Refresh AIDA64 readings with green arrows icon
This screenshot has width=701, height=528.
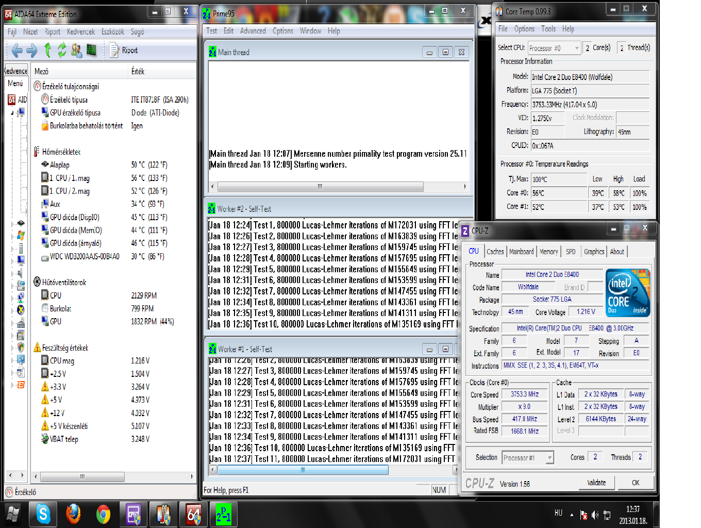click(x=62, y=50)
